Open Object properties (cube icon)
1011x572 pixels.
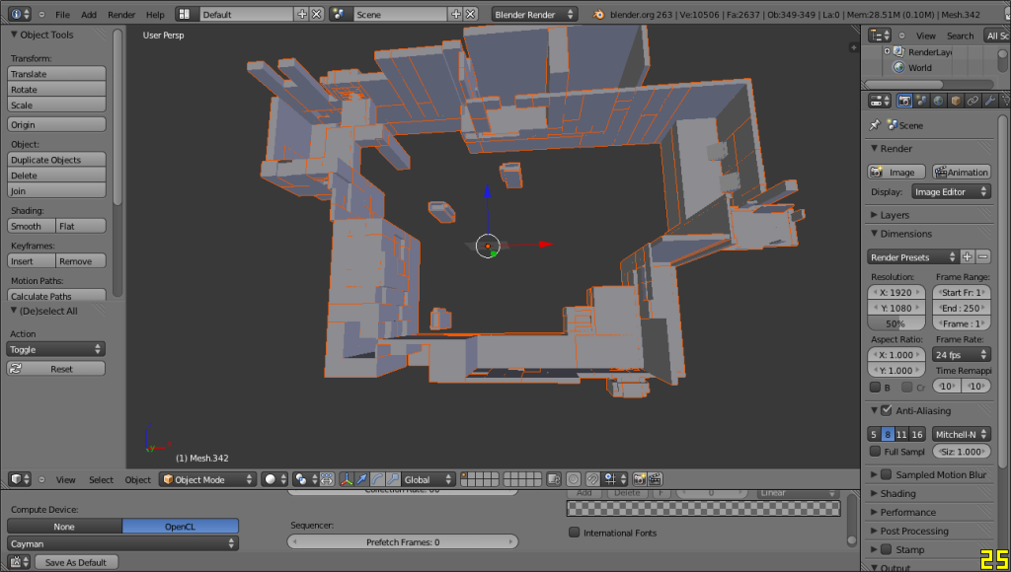(956, 100)
